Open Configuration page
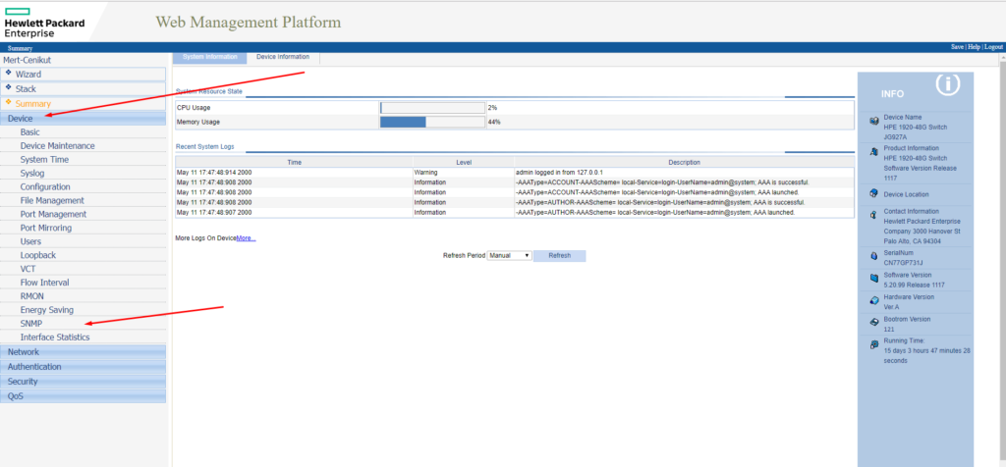This screenshot has width=1006, height=467. [45, 187]
